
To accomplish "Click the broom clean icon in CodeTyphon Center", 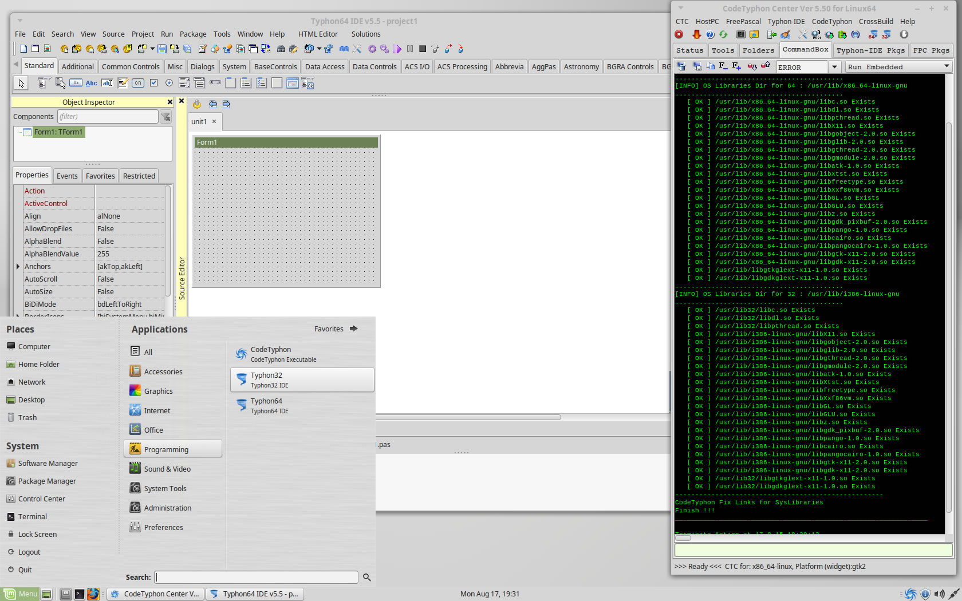I will 786,35.
